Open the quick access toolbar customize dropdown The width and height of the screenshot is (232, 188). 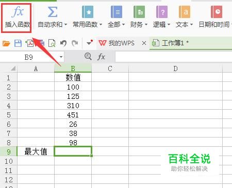pyautogui.click(x=90, y=43)
